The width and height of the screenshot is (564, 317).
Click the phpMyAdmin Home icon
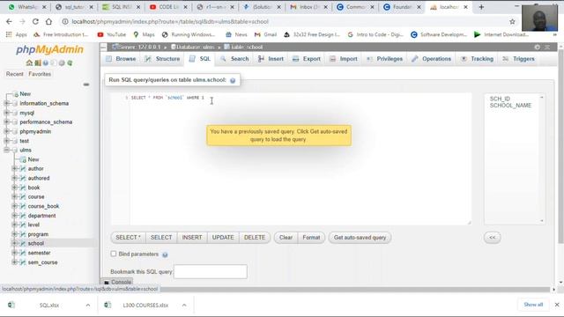(29, 63)
